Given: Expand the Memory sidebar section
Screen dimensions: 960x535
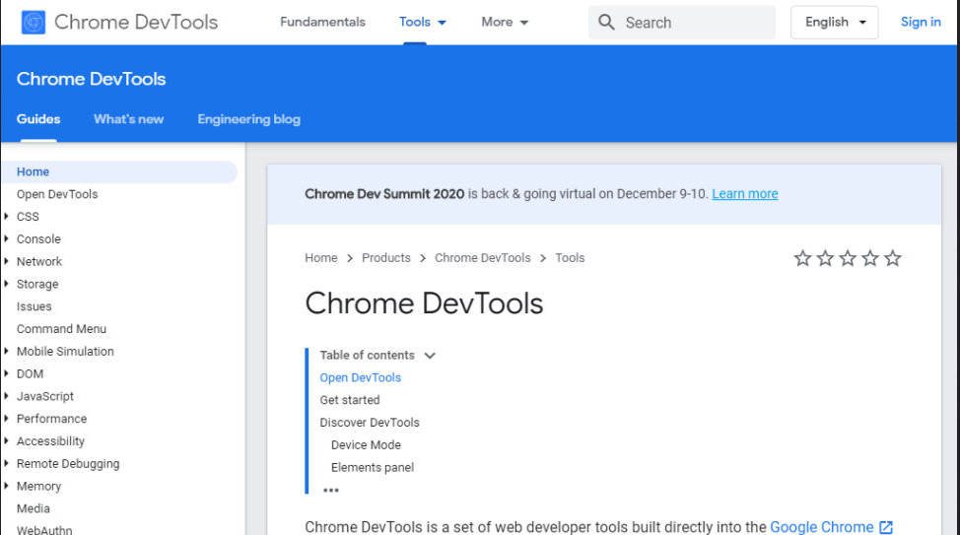Looking at the screenshot, I should (6, 486).
